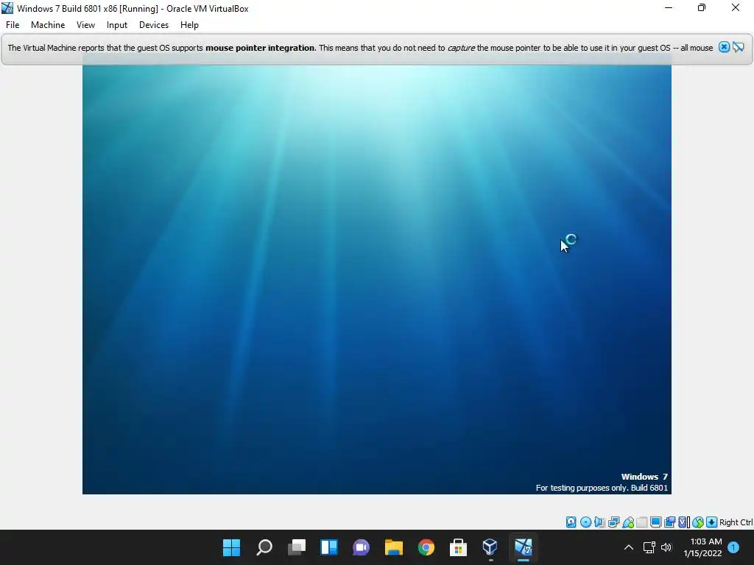Close the VirtualBox VM window
Image resolution: width=754 pixels, height=565 pixels.
pyautogui.click(x=736, y=8)
